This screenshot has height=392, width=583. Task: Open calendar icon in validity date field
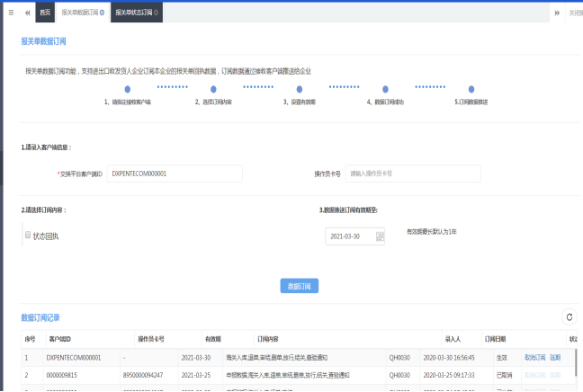(380, 236)
